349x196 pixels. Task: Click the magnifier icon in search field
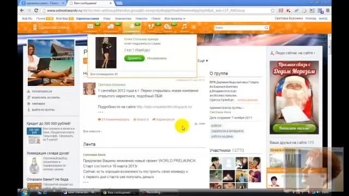point(267,28)
